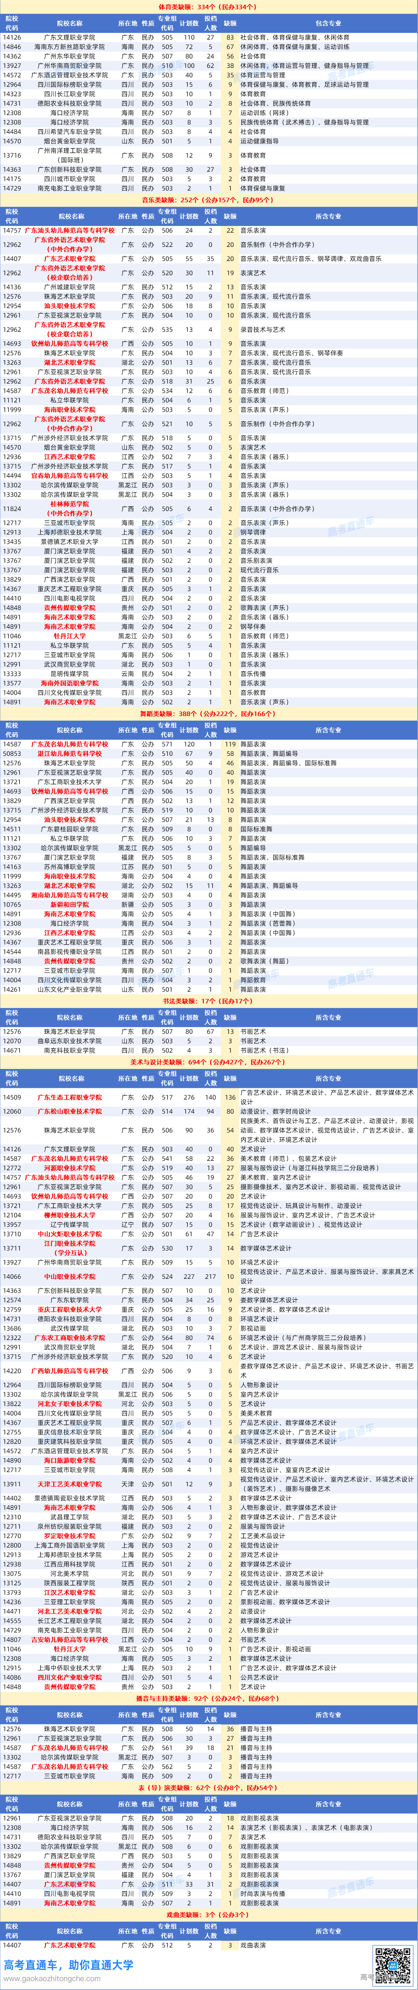Click 景德镇陶瓷职业技术学院 row
Image resolution: width=418 pixels, height=1990 pixels.
point(208,1498)
